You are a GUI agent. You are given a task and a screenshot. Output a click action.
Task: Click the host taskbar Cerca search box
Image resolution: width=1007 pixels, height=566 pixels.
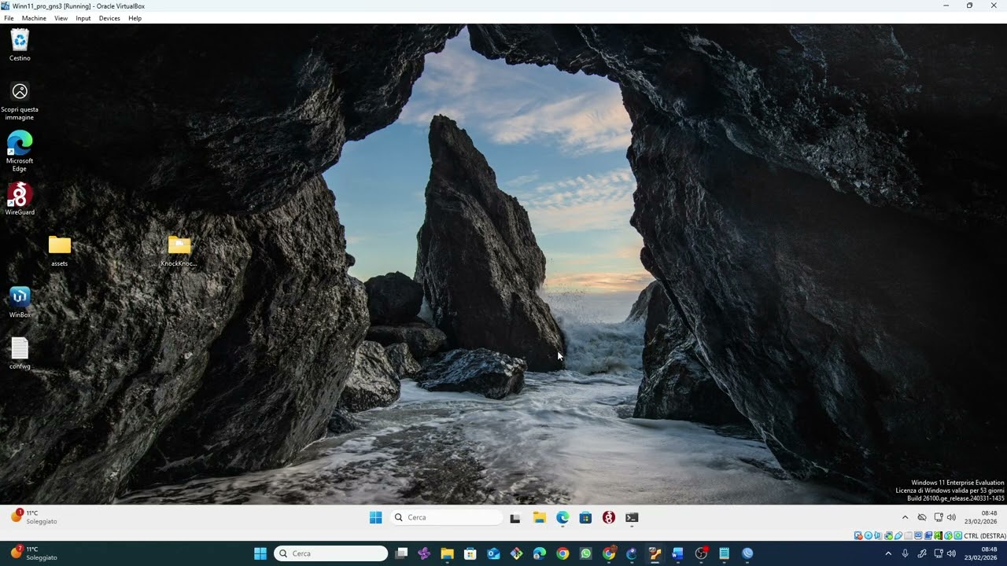click(330, 553)
